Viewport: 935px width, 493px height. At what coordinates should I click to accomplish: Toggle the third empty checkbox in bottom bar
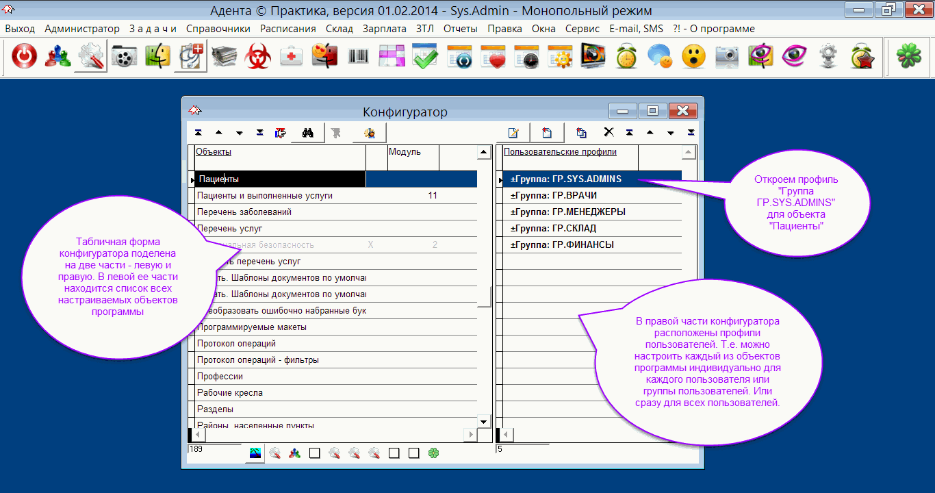(413, 453)
